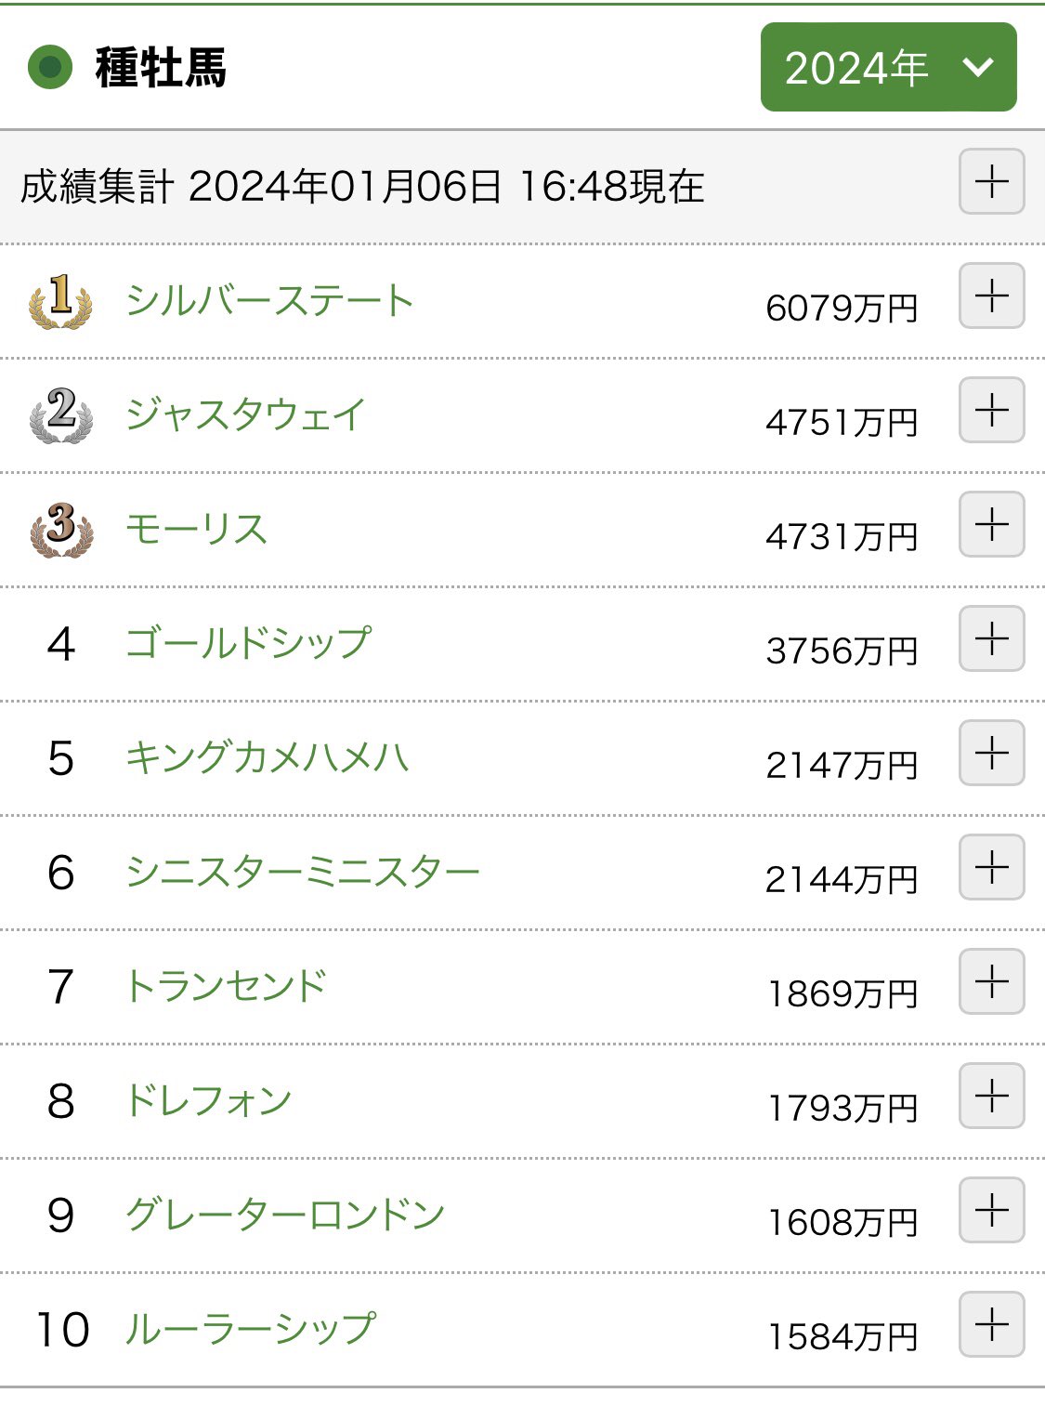
Task: Open the キングカメハメハ sire link
Action: click(268, 757)
